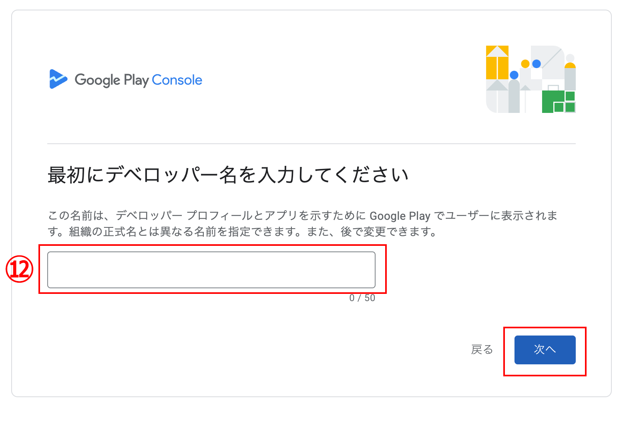627x422 pixels.
Task: Click the heading 最初にデベロッパー名を入力してください
Action: (x=228, y=175)
